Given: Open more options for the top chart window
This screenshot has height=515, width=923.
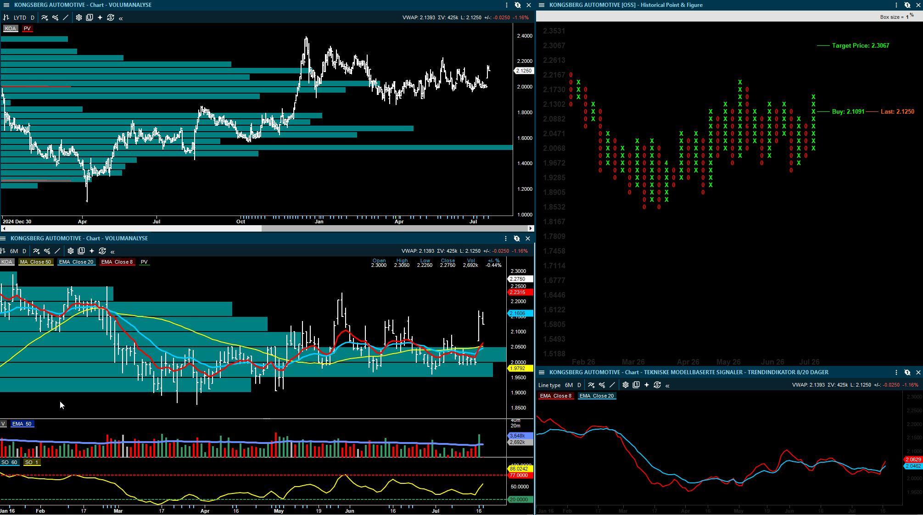Looking at the screenshot, I should click(x=507, y=5).
